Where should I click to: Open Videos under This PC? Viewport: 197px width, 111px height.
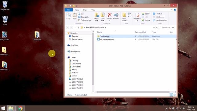click(74, 76)
